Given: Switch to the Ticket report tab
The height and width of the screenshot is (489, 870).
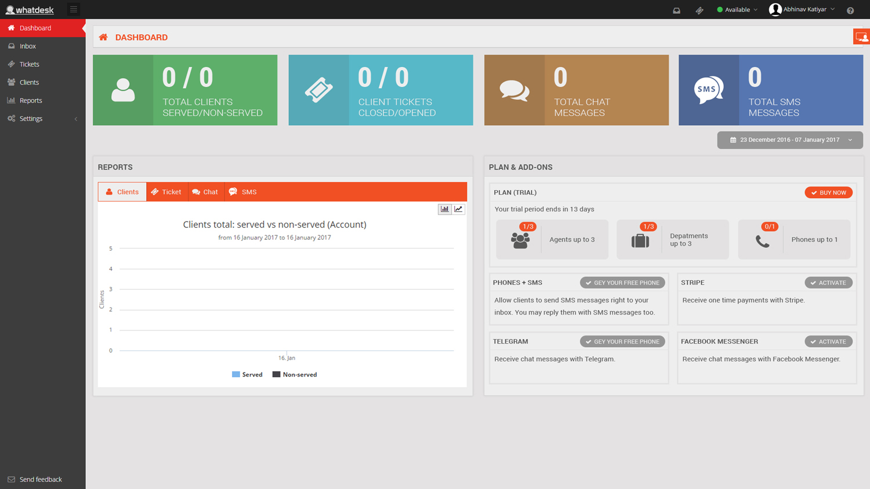Looking at the screenshot, I should (167, 192).
